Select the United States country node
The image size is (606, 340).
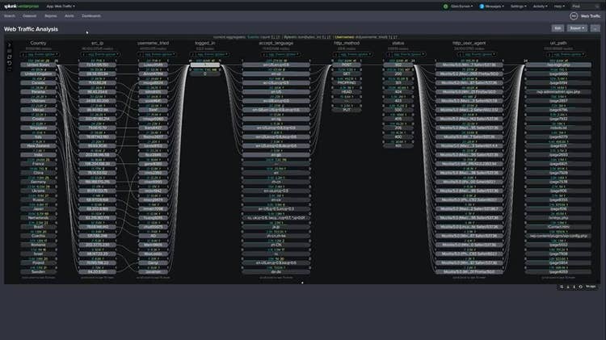coord(37,65)
